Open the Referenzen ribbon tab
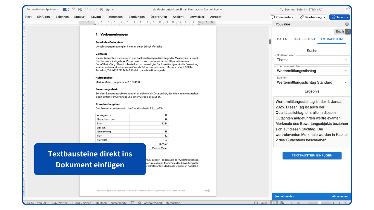 [114, 17]
